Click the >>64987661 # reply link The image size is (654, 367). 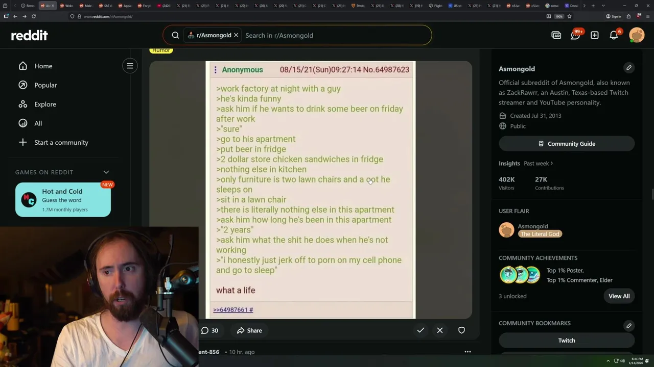(x=233, y=309)
